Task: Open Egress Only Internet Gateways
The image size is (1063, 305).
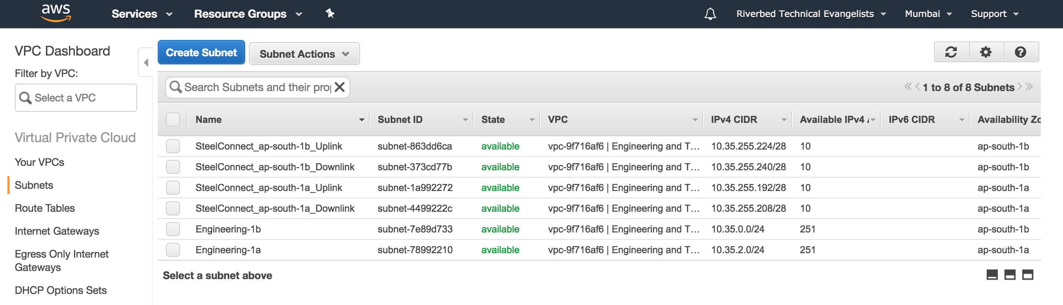Action: pos(61,261)
